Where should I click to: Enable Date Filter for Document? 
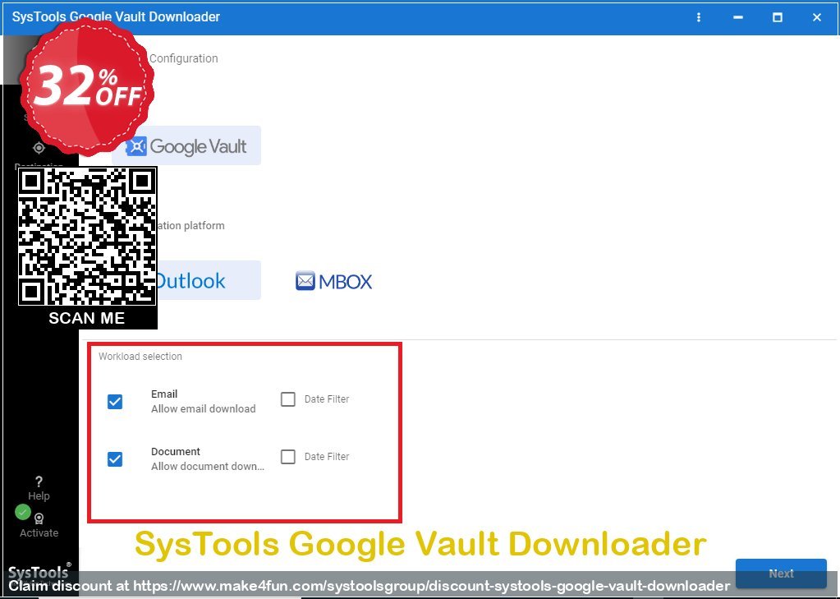[x=288, y=456]
